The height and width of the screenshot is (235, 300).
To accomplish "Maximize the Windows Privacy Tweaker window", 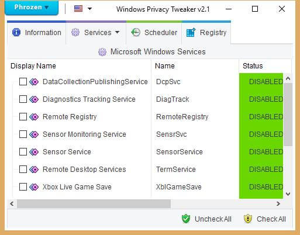I will (x=255, y=9).
